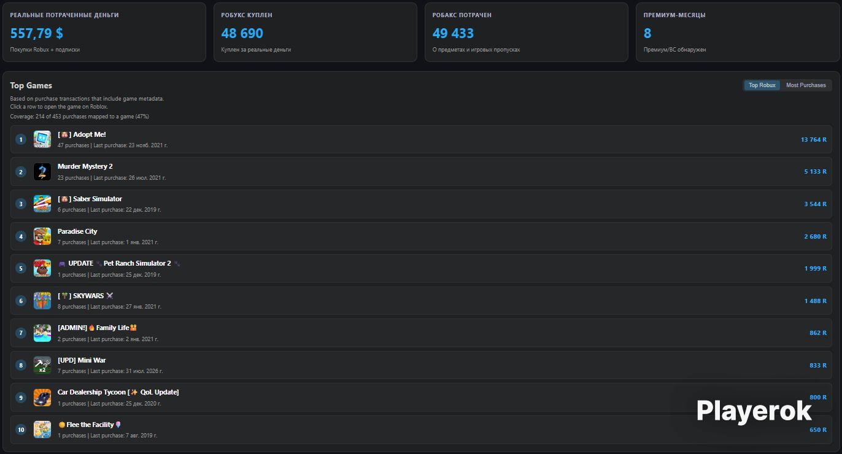842x454 pixels.
Task: Click the Family Life game icon
Action: coord(42,333)
